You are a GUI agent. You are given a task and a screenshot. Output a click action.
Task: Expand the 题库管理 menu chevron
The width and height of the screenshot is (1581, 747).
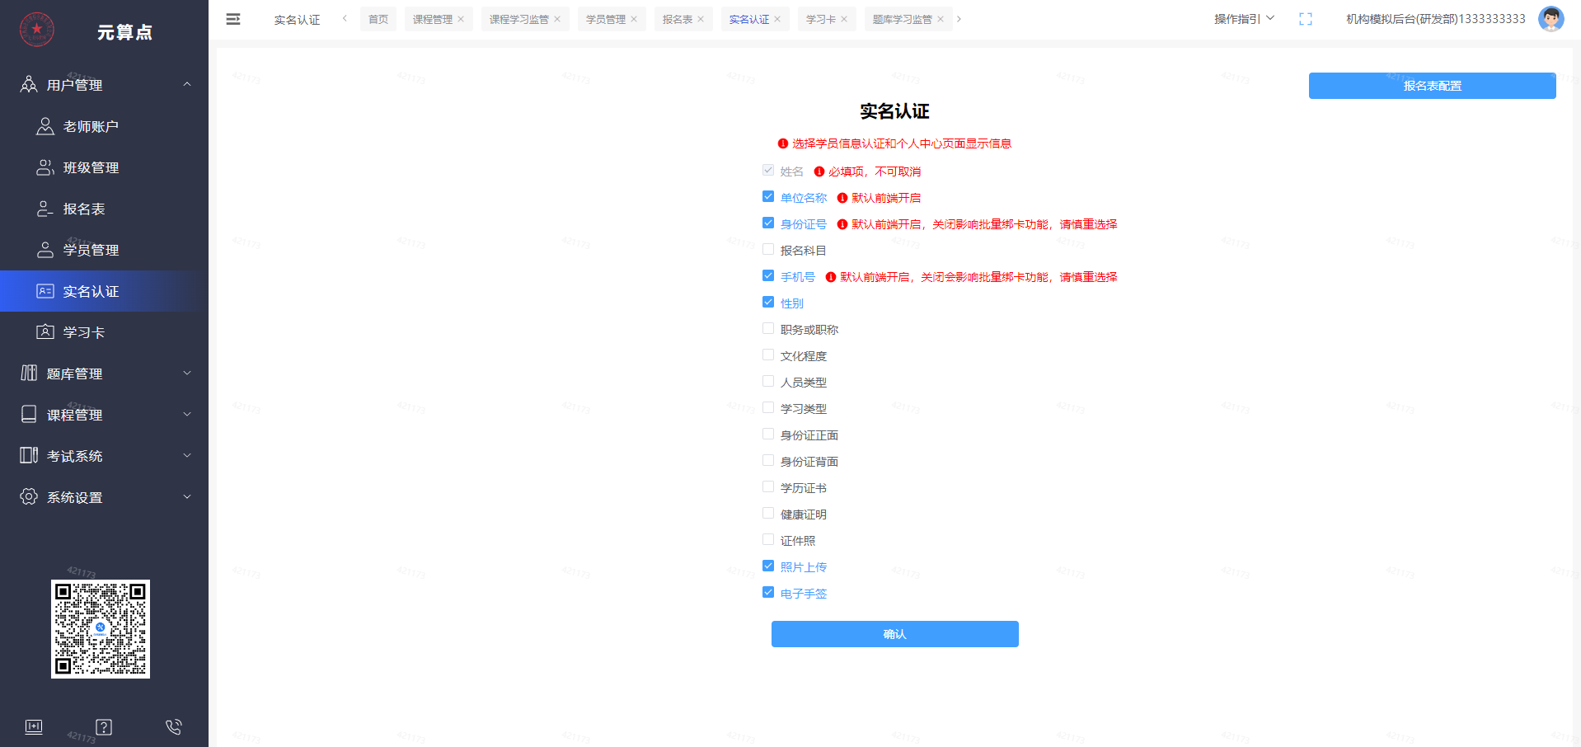tap(187, 373)
